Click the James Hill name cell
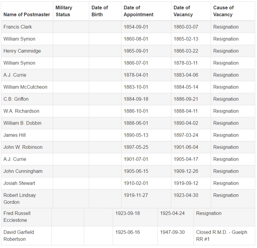This screenshot has width=257, height=248. point(15,135)
